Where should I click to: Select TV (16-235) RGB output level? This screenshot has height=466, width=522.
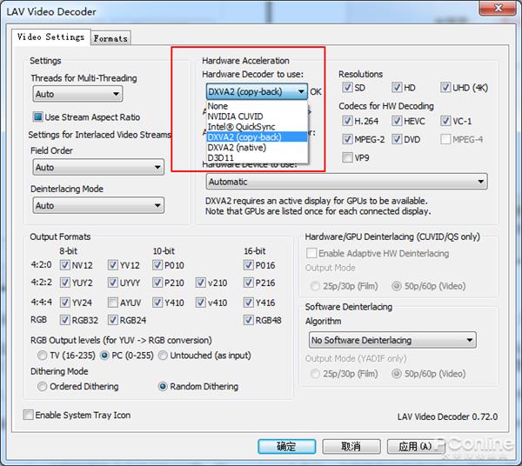coord(42,356)
